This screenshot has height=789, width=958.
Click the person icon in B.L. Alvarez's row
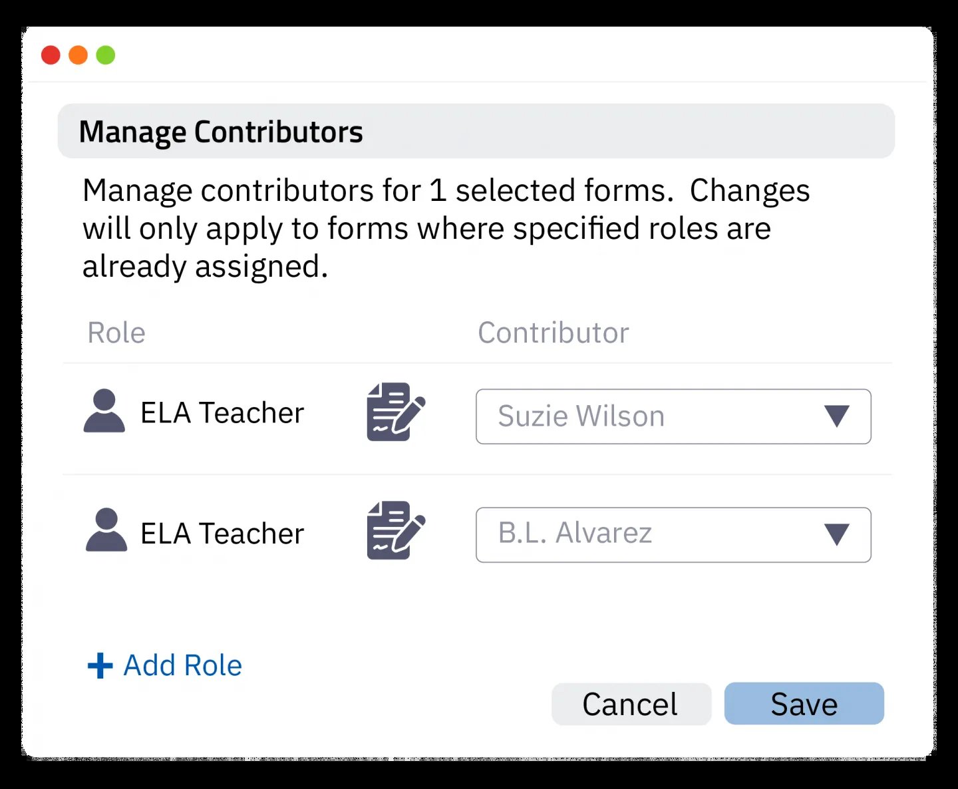click(x=106, y=530)
